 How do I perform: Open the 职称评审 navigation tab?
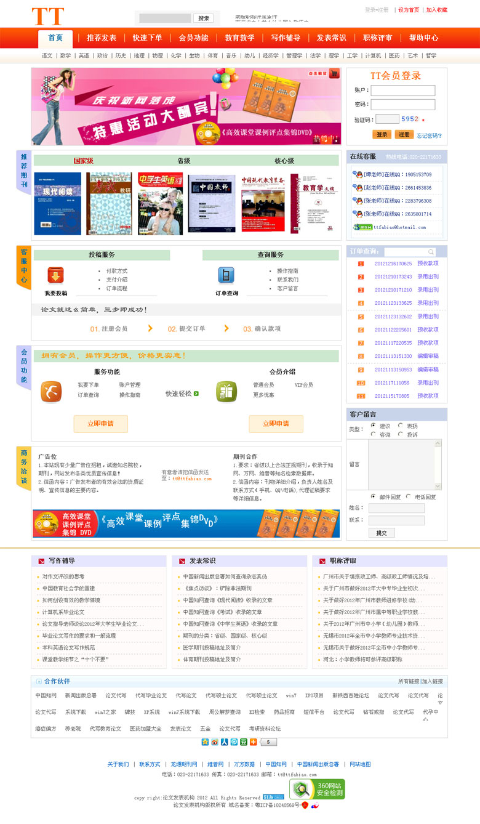[x=377, y=38]
